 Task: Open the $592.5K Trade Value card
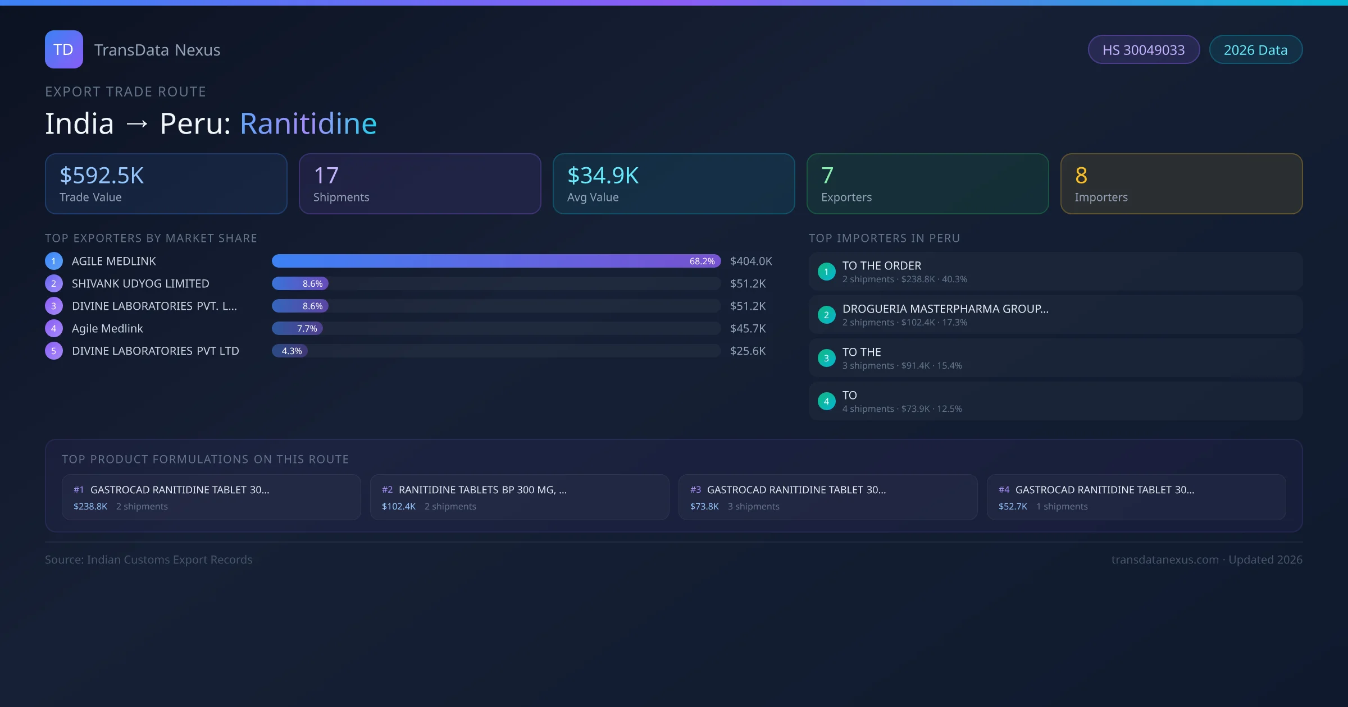pyautogui.click(x=166, y=183)
